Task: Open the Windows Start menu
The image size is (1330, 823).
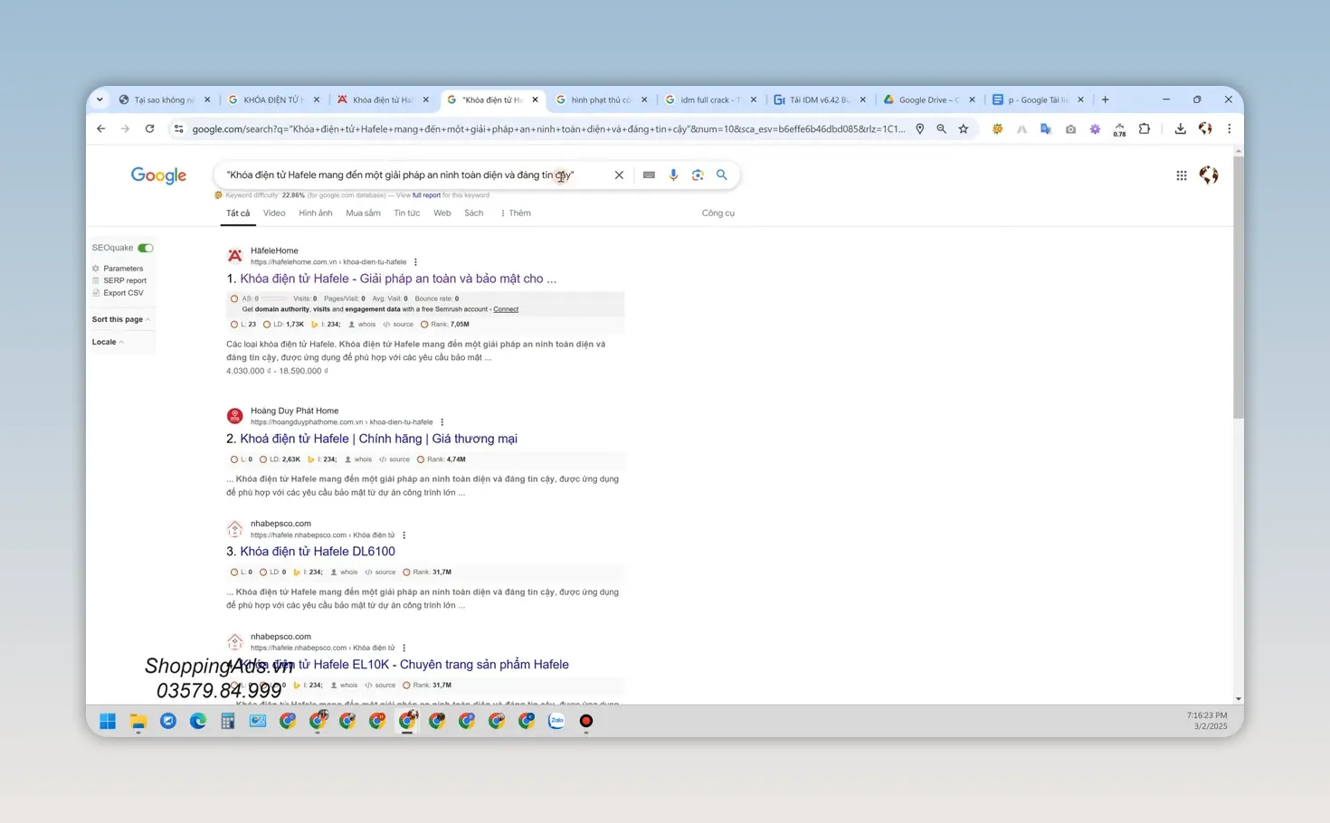Action: point(108,721)
